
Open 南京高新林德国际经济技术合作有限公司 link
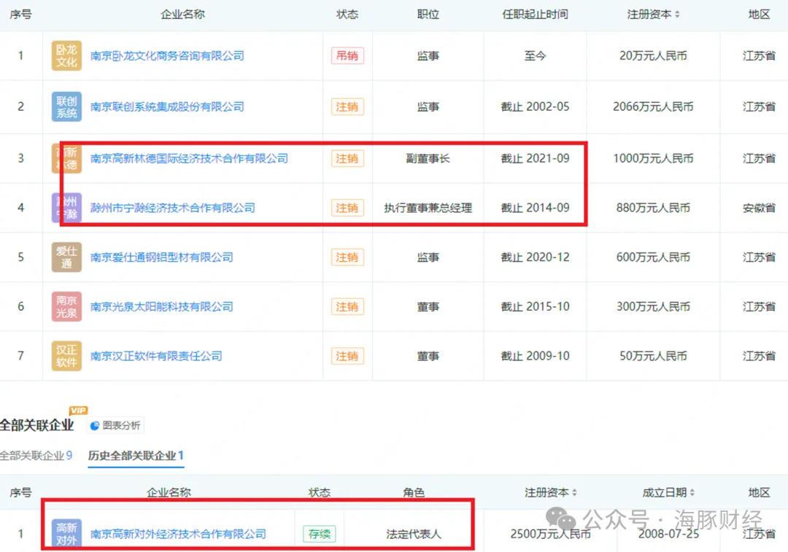click(189, 158)
